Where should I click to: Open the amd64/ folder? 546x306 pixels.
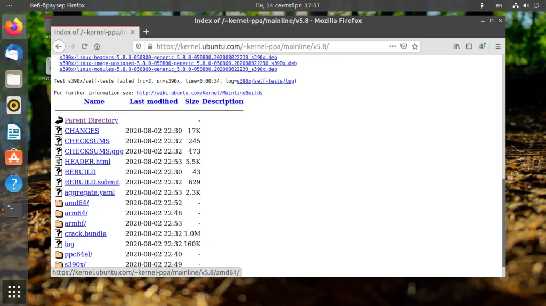point(77,203)
